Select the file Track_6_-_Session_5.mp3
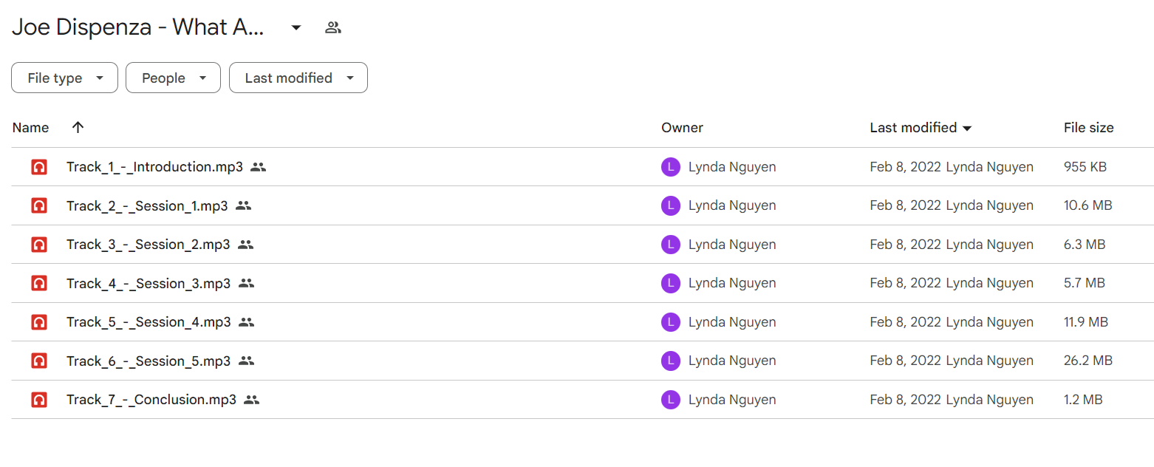Viewport: 1154px width, 467px height. coord(148,361)
